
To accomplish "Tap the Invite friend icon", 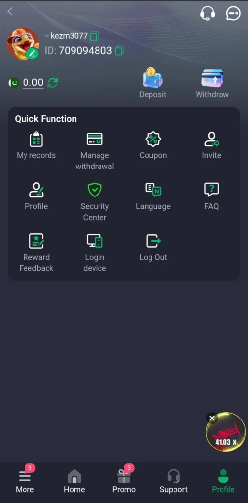I will click(212, 139).
